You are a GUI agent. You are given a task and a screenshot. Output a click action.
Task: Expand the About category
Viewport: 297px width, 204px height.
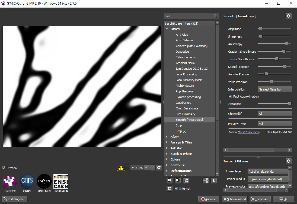167,137
